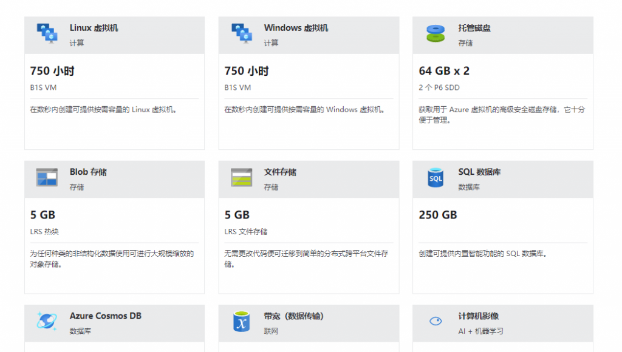Open the Azure Cosmos DB heading
The height and width of the screenshot is (352, 622).
[x=105, y=316]
